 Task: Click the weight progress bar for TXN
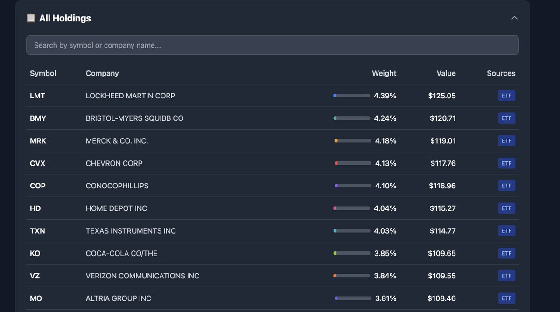351,230
